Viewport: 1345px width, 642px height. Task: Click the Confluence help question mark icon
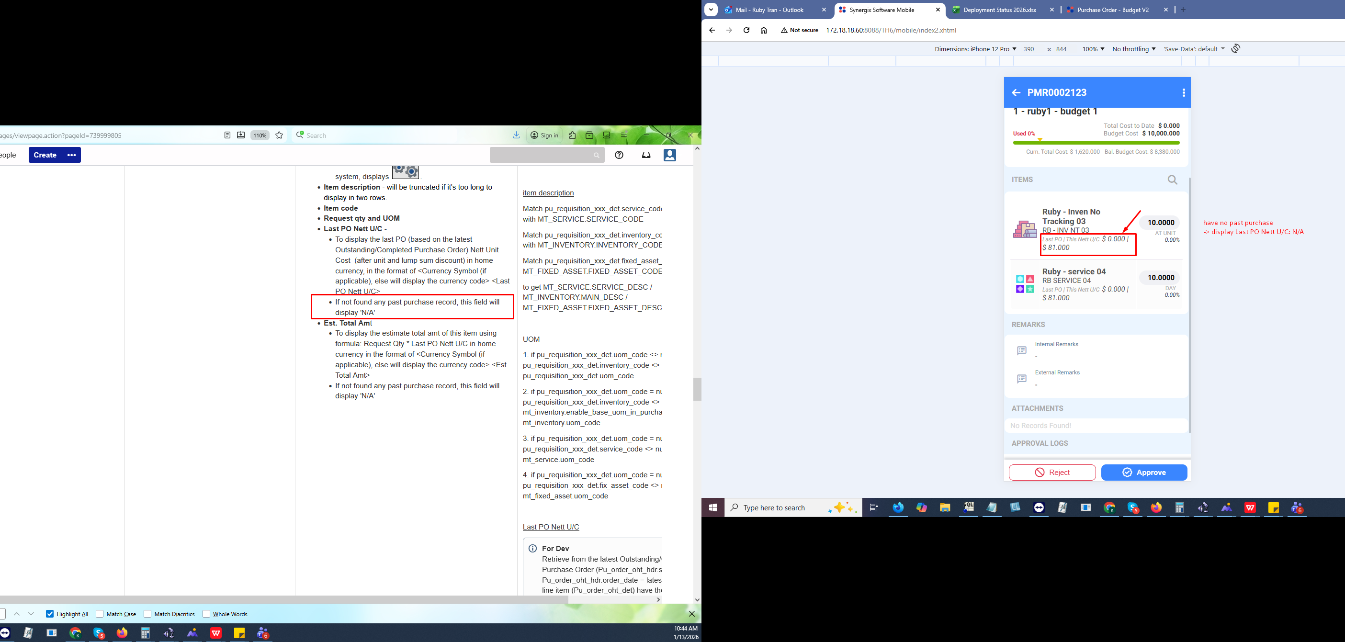(x=619, y=155)
